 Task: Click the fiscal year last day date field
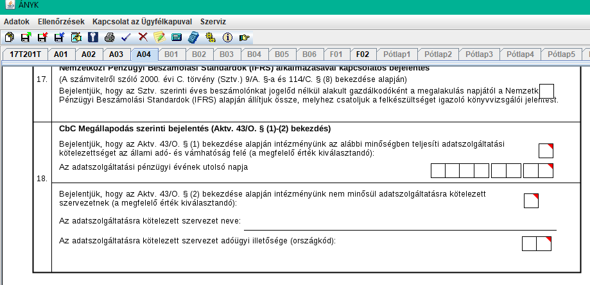(x=491, y=170)
